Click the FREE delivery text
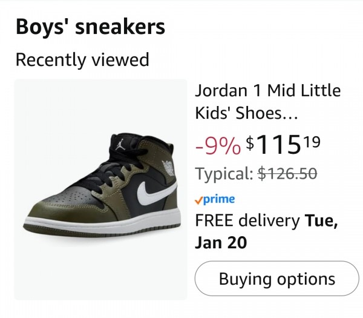 tap(247, 220)
